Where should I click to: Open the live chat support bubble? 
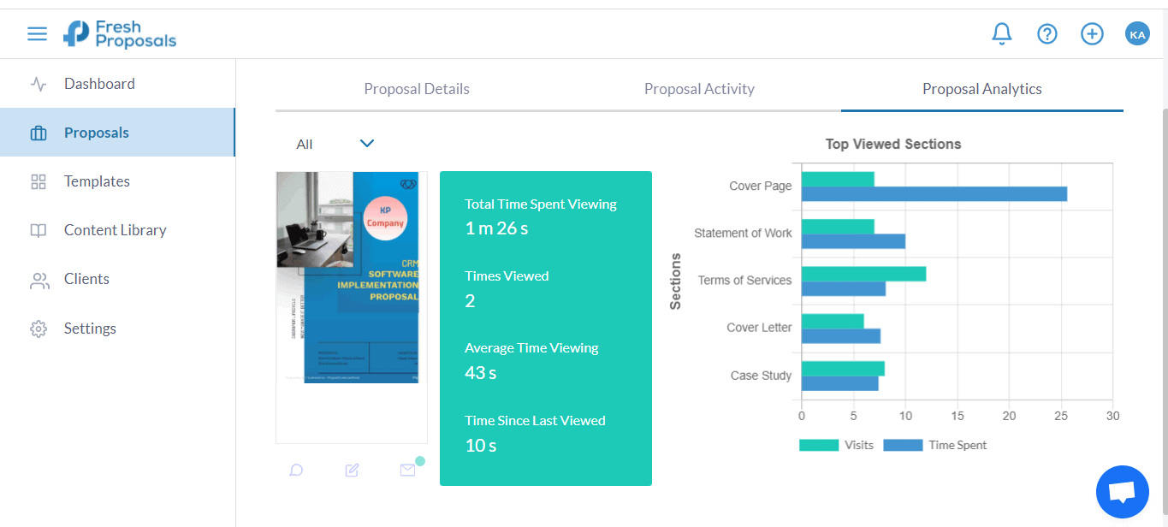coord(1122,492)
